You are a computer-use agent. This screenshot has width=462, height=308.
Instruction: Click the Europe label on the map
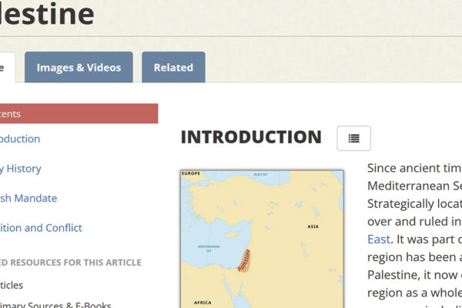(190, 174)
